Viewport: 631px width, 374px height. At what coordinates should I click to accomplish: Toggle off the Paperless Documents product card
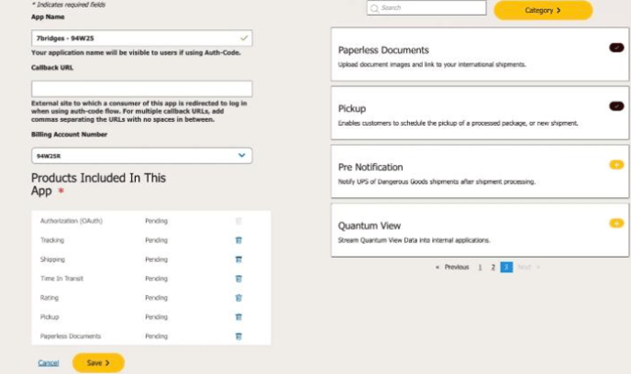coord(616,48)
